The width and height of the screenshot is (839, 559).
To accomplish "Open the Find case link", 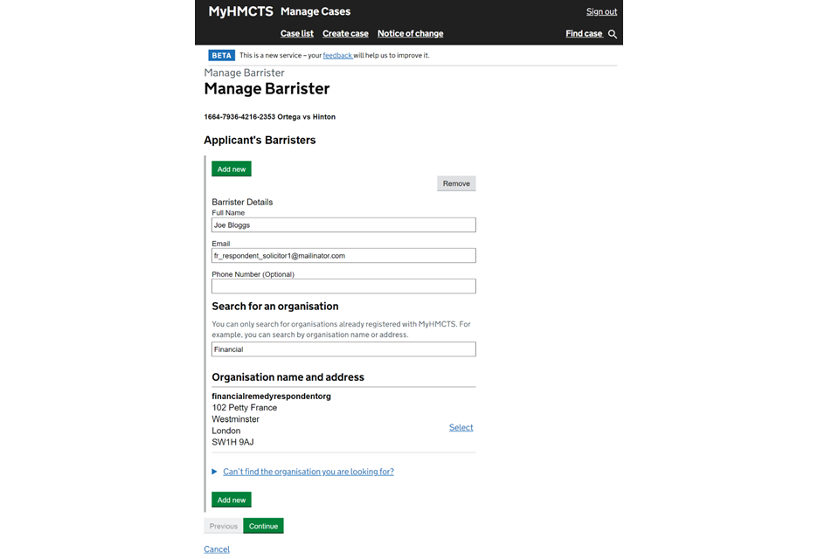I will point(584,34).
